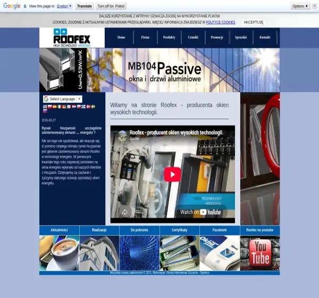Open the Firma menu item
This screenshot has width=319, height=298.
pyautogui.click(x=145, y=37)
